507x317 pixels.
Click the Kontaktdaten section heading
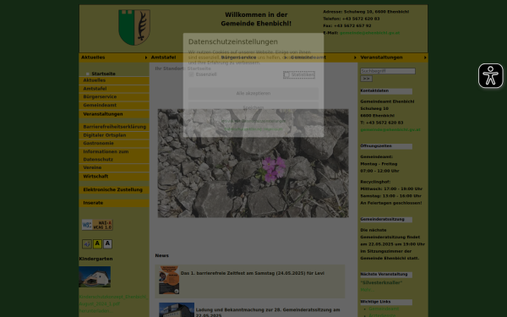point(386,91)
